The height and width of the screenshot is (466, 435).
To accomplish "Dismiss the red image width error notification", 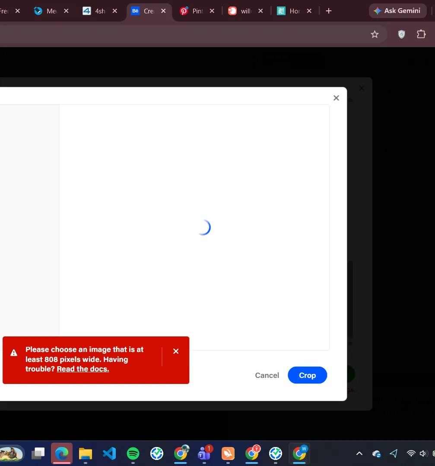I will [176, 351].
